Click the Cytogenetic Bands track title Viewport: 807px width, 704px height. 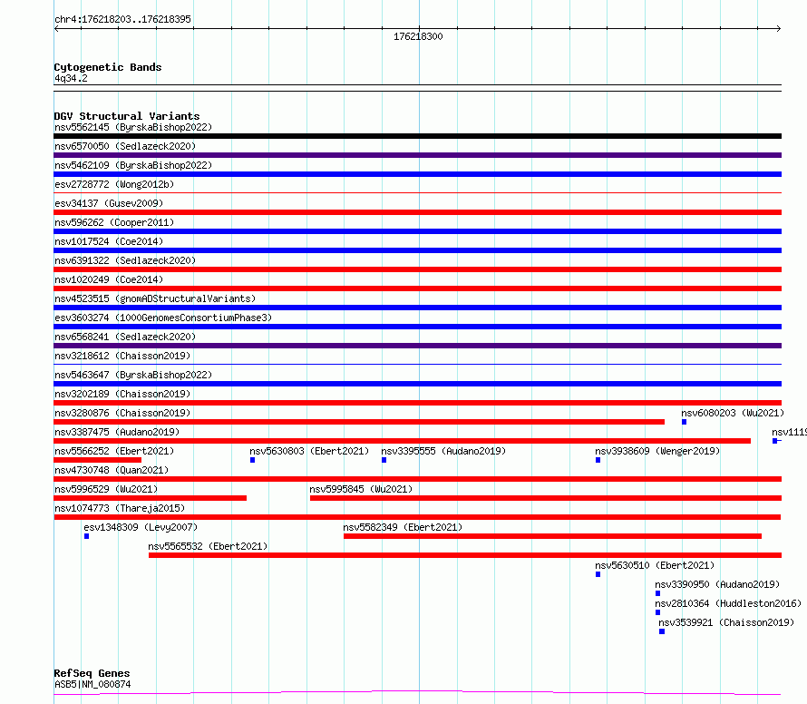coord(108,67)
